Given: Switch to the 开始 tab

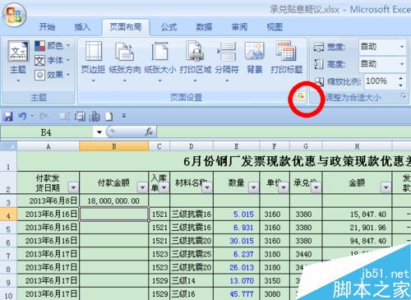Looking at the screenshot, I should tap(47, 27).
